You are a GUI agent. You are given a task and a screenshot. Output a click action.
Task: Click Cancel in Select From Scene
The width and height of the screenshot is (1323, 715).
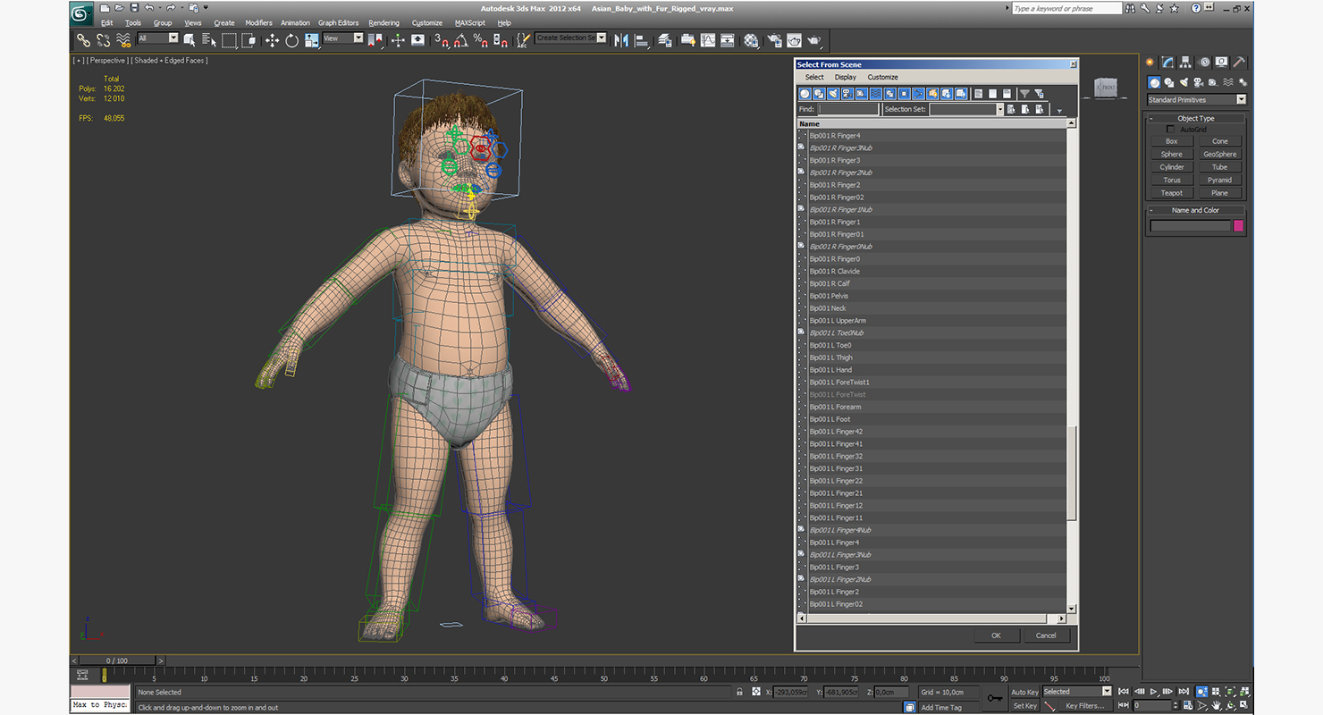click(1046, 635)
